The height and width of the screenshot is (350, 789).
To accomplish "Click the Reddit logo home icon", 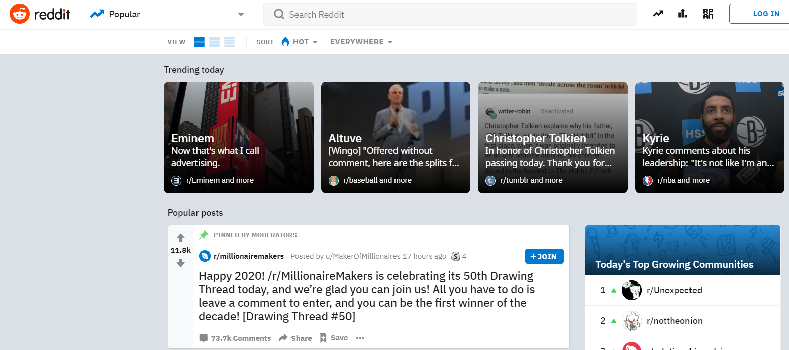I will pyautogui.click(x=20, y=14).
